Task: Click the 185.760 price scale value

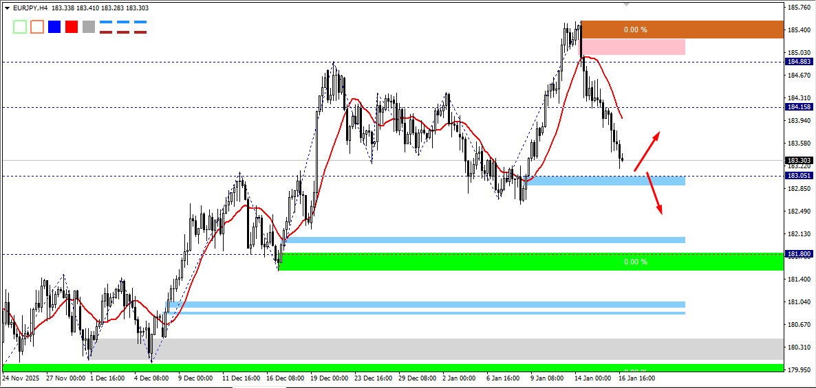Action: point(799,8)
